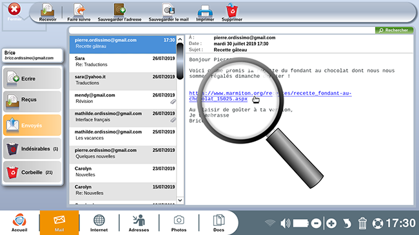
Task: Click the Sujet value Recette gâteau in header
Action: (x=230, y=50)
